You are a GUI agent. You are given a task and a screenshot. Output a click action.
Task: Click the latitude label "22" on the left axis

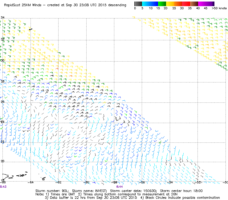(2, 142)
